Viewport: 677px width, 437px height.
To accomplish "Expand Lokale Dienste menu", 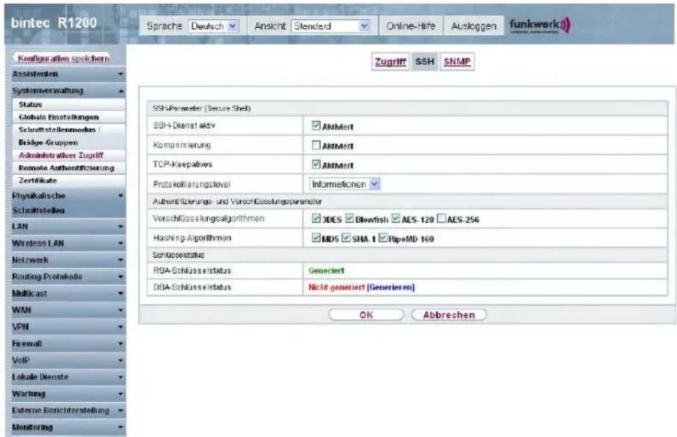I will (x=68, y=377).
